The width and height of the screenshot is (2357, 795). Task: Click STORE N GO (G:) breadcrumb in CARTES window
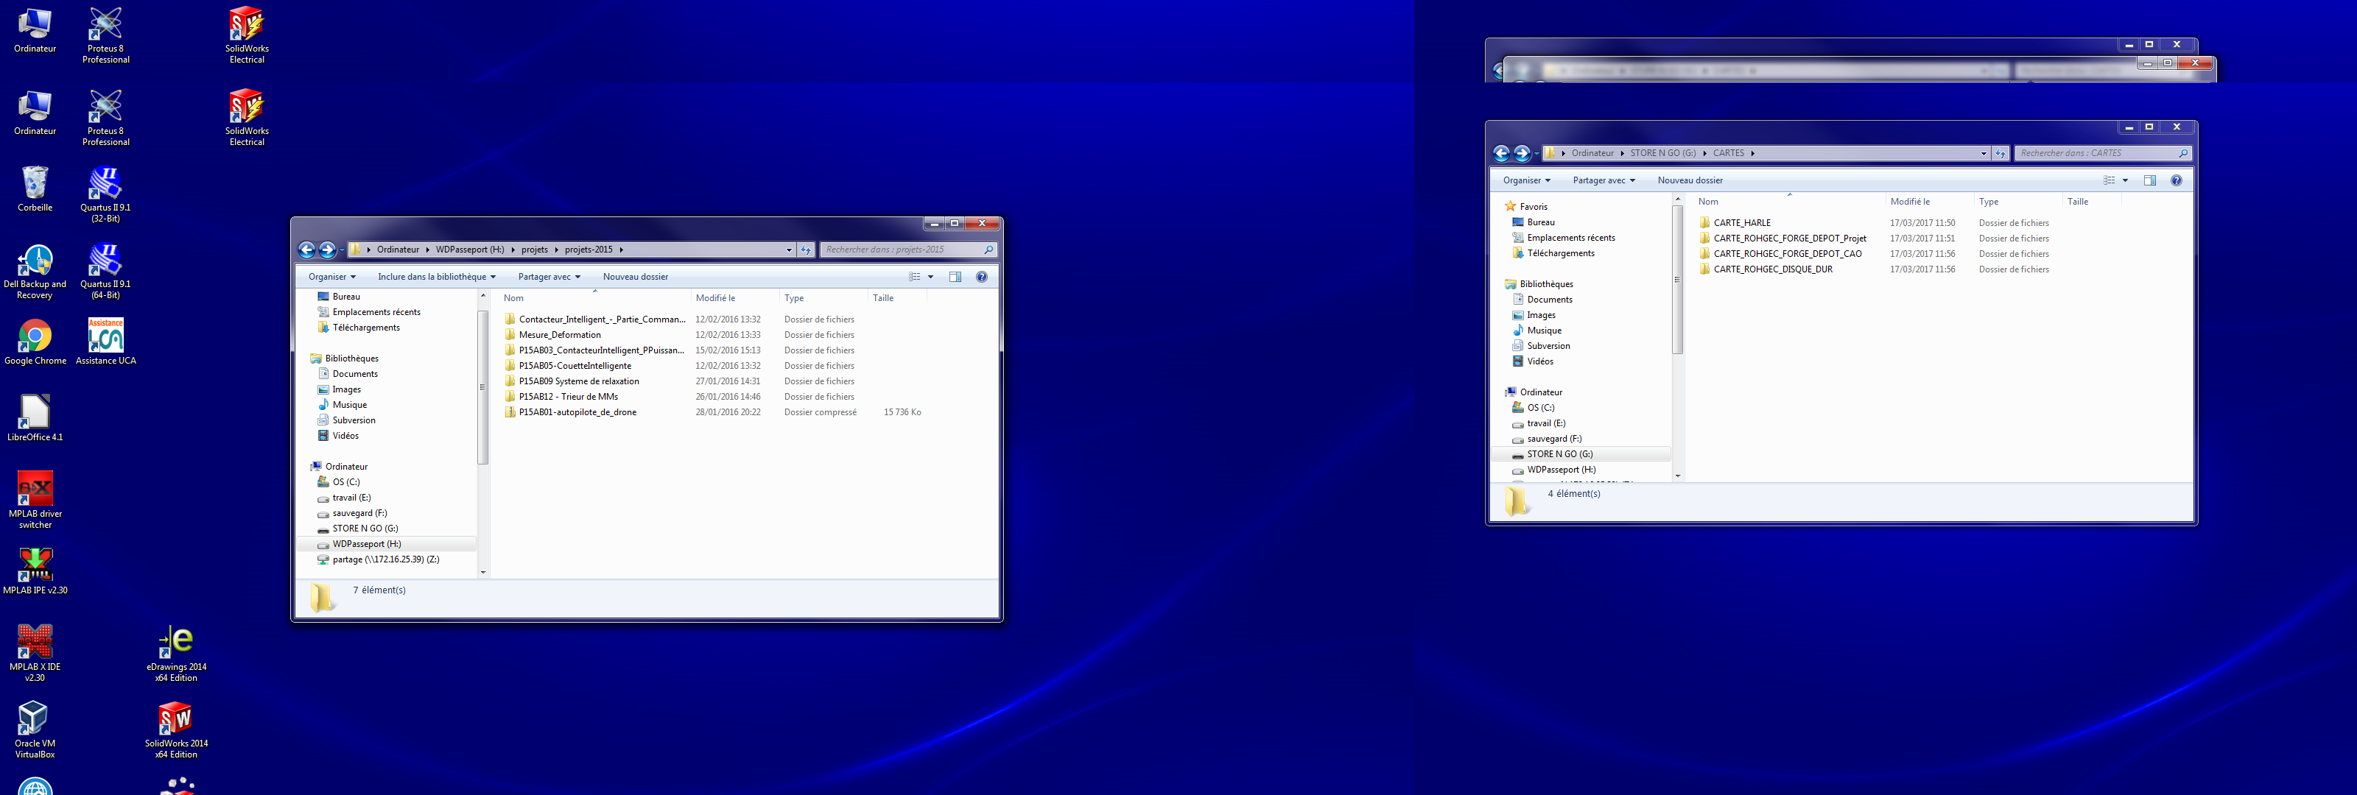[1662, 154]
